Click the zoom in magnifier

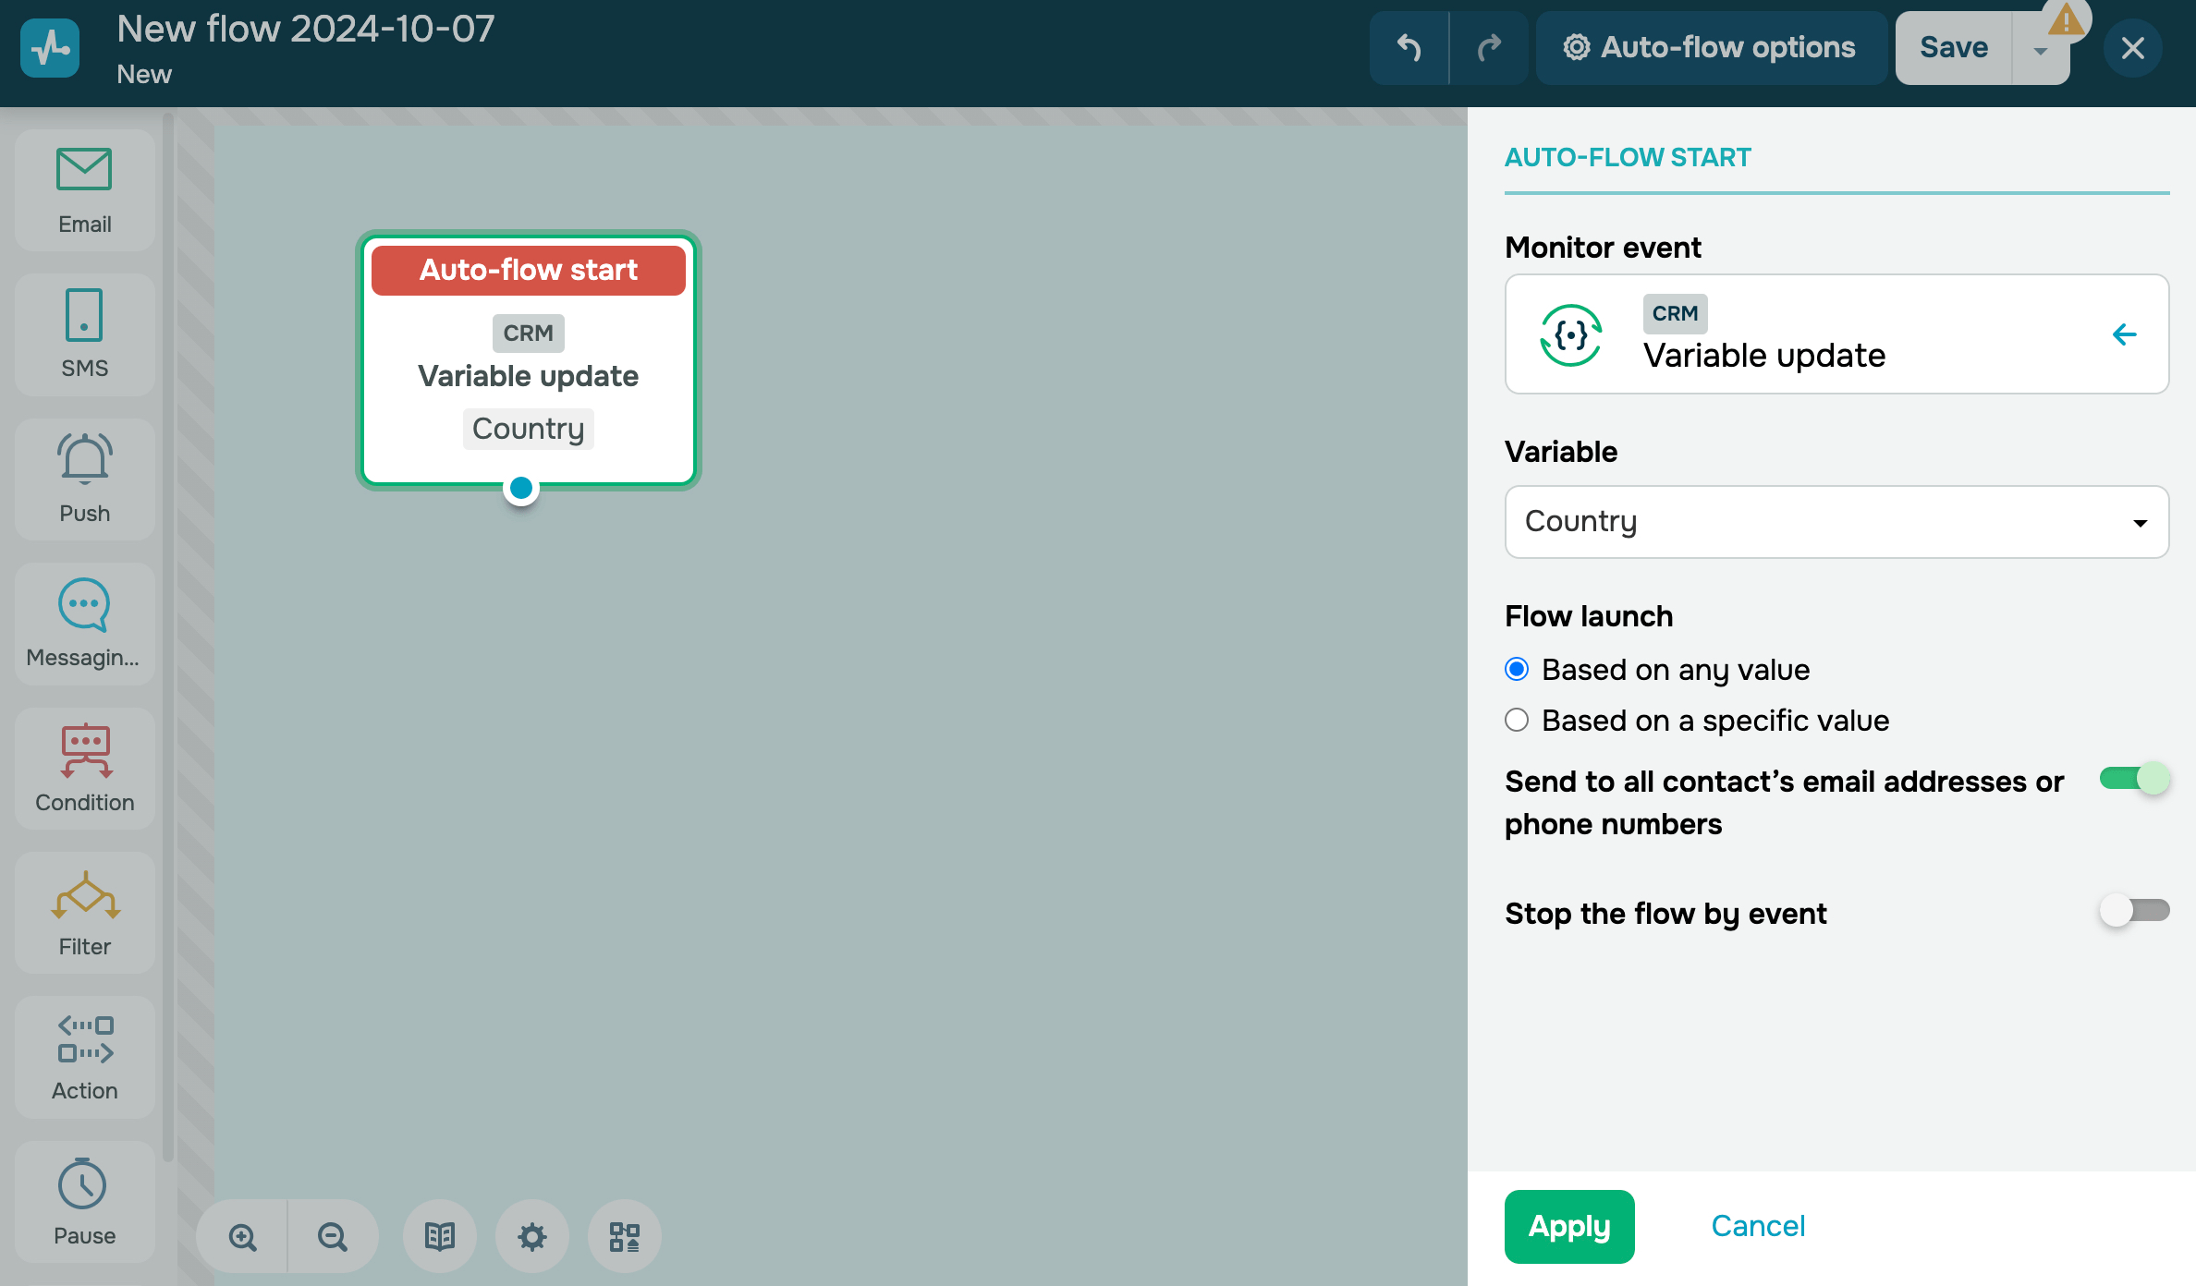click(x=242, y=1236)
